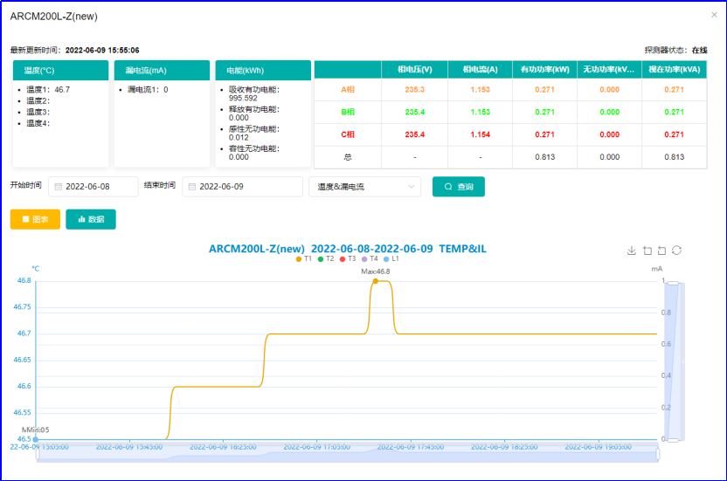
Task: Close the ARCM200L-Z(new) dialog
Action: [x=715, y=15]
